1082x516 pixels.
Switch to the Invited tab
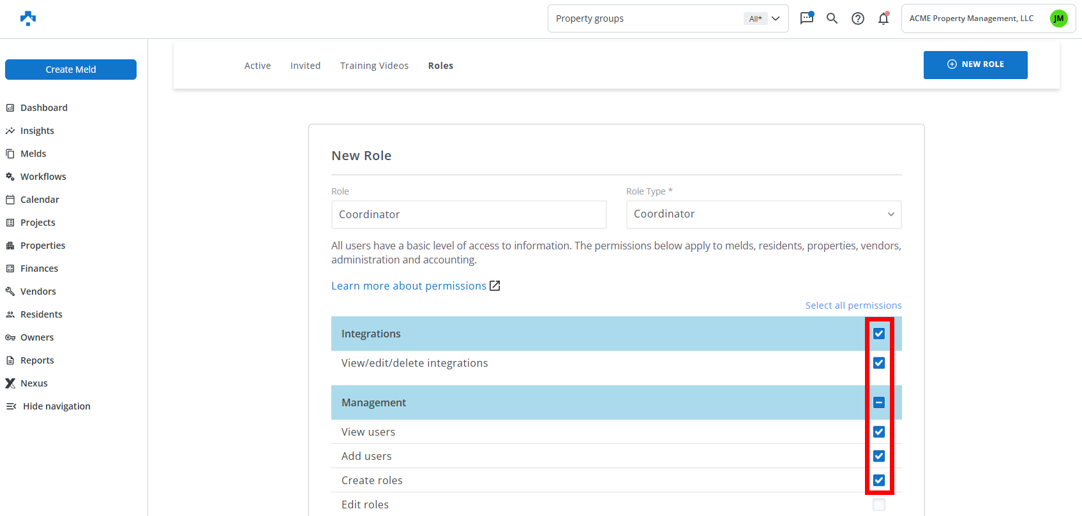[x=305, y=66]
